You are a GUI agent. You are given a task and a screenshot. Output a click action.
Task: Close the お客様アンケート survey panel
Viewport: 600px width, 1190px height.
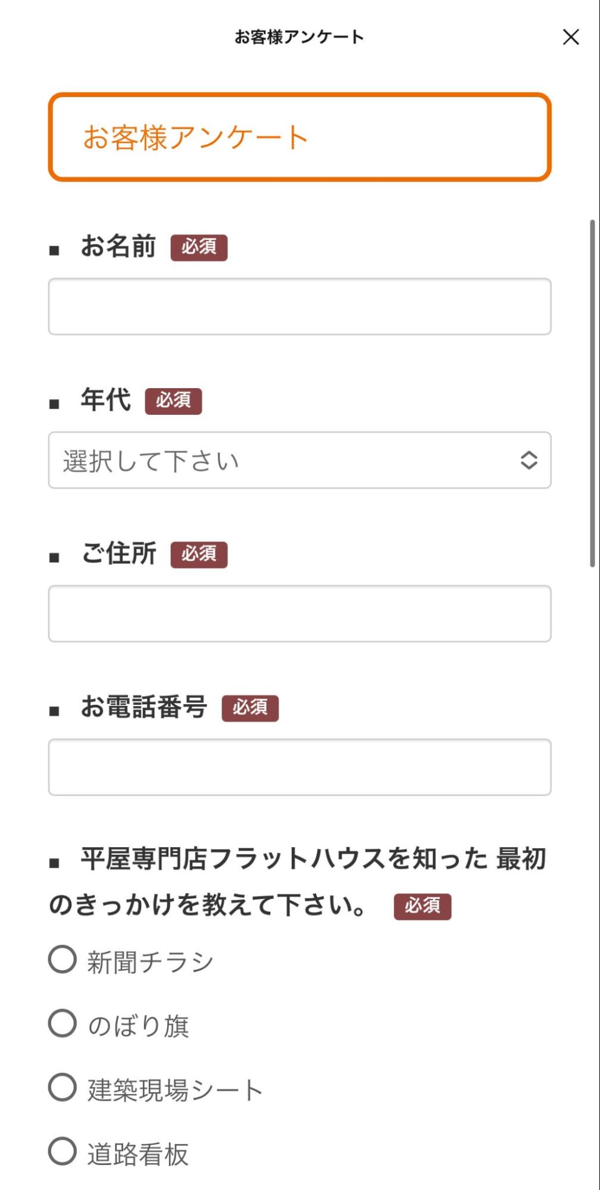point(571,38)
